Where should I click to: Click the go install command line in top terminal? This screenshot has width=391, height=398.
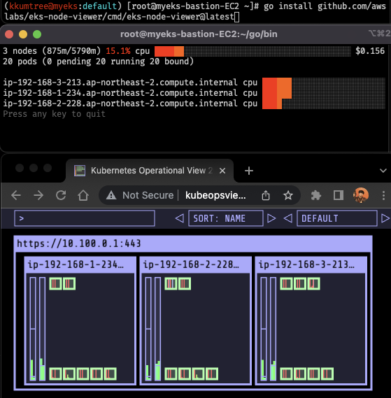point(195,11)
